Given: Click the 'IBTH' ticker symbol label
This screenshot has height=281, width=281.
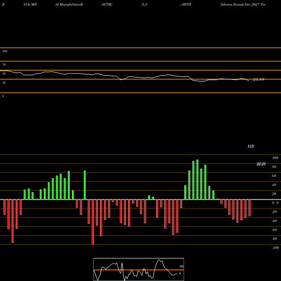Looking at the screenshot, I should point(187,4).
